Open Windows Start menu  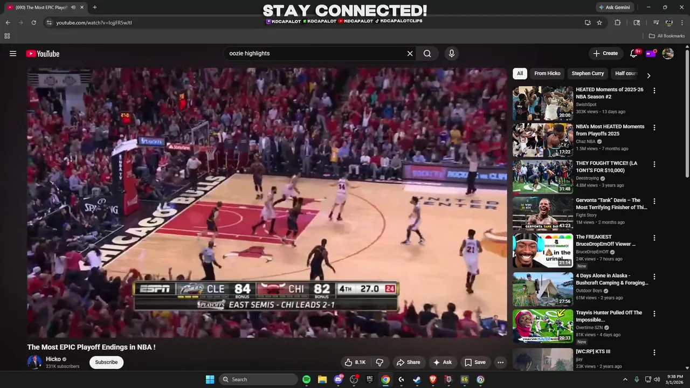pos(210,379)
